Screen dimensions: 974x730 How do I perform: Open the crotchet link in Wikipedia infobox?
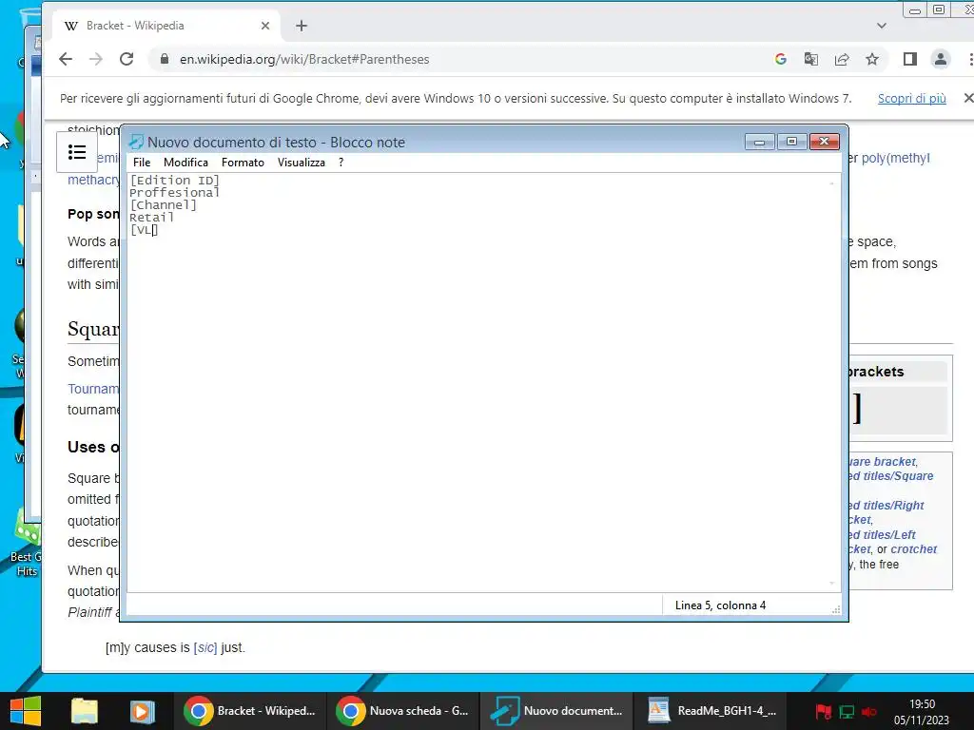tap(914, 549)
